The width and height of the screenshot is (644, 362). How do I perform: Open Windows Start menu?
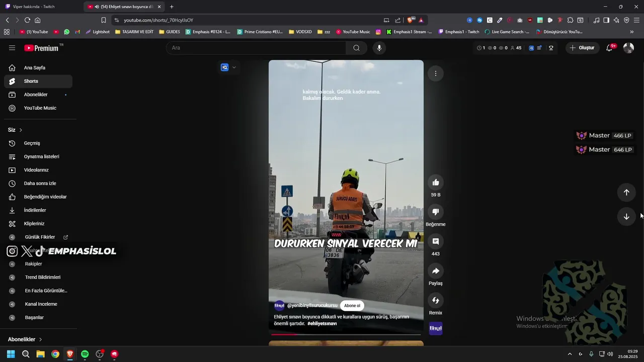(x=11, y=354)
